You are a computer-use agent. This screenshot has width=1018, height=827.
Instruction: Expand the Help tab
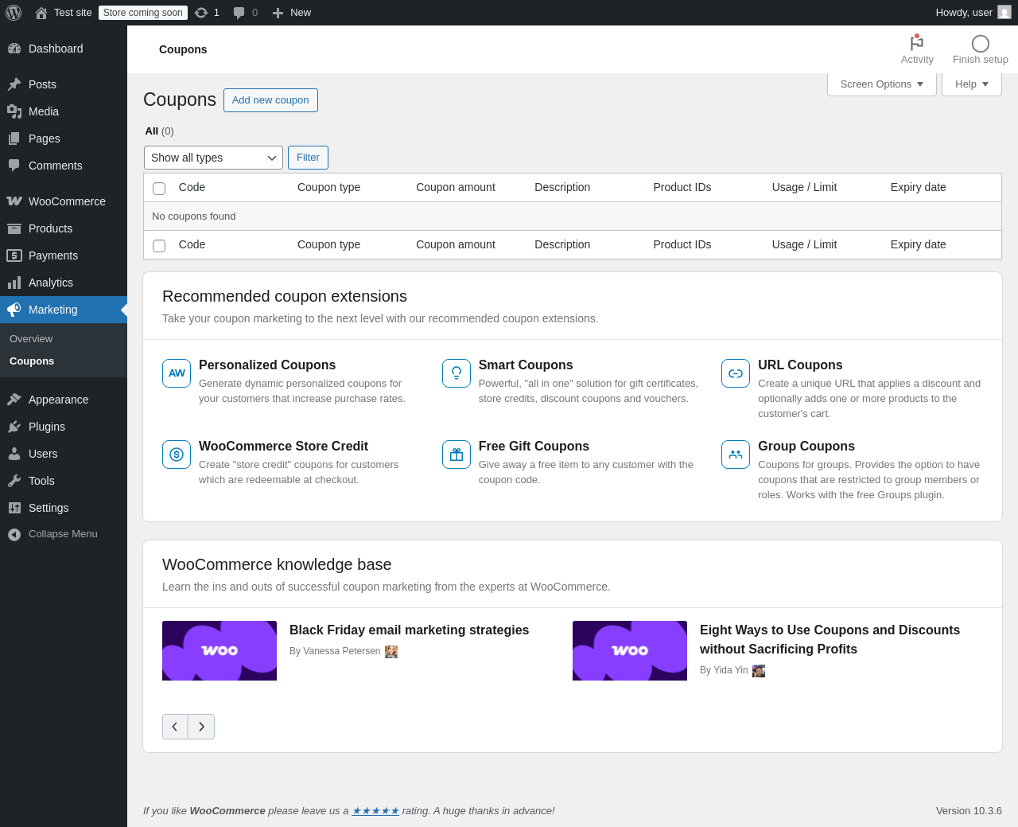971,84
